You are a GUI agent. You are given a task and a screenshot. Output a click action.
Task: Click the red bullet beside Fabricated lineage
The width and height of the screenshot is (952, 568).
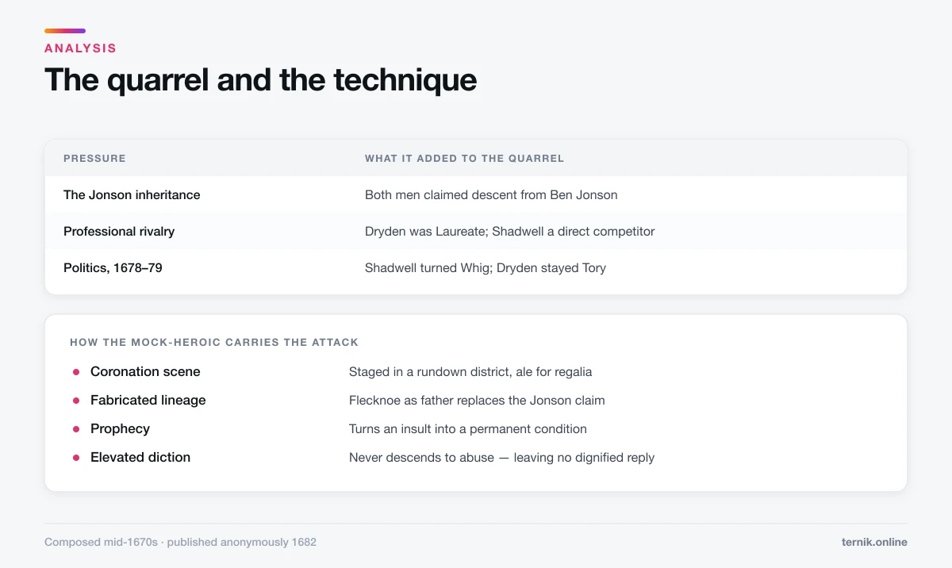[76, 401]
